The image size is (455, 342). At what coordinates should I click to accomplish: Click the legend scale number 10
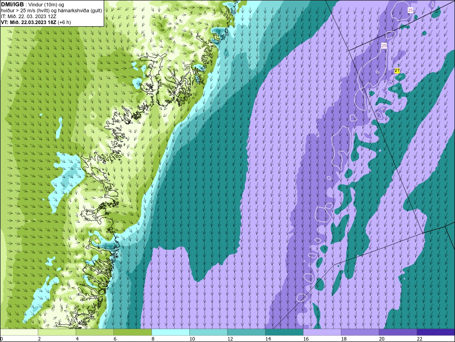[x=192, y=339]
